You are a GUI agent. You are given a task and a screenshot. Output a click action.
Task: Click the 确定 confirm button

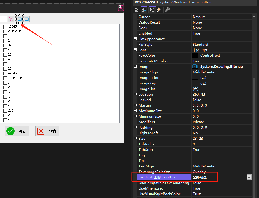(17, 131)
